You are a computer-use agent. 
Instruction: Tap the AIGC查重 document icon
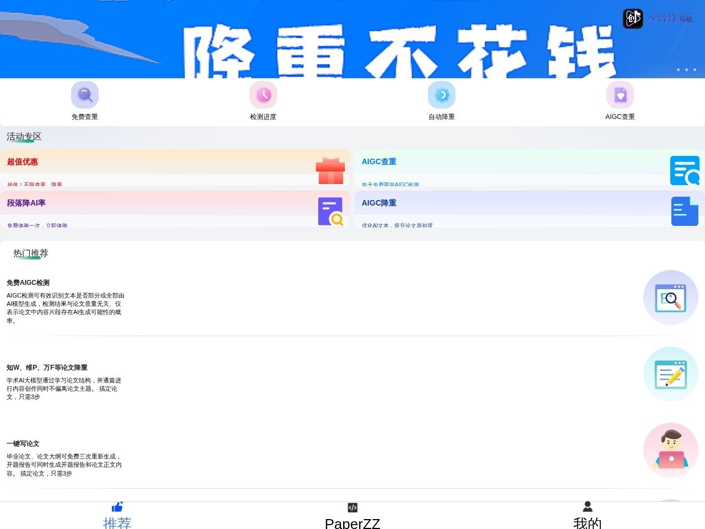(620, 95)
